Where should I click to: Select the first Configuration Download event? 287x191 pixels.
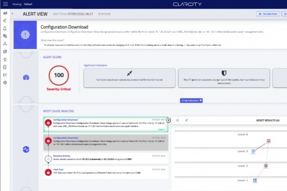tap(106, 124)
